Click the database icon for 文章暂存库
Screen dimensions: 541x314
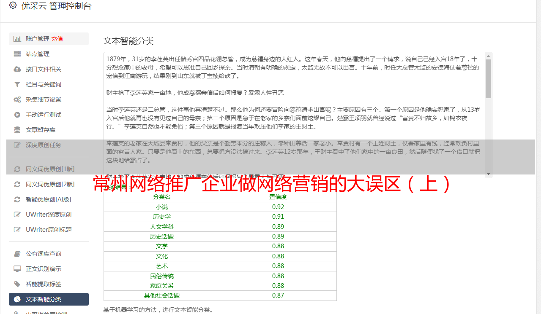pyautogui.click(x=17, y=130)
